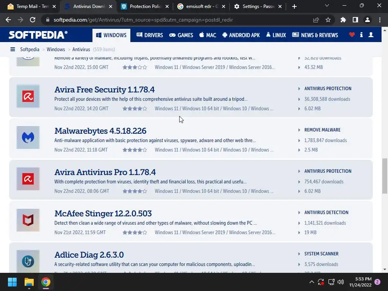The width and height of the screenshot is (388, 291).
Task: Click the Softpedia logo
Action: 38,35
